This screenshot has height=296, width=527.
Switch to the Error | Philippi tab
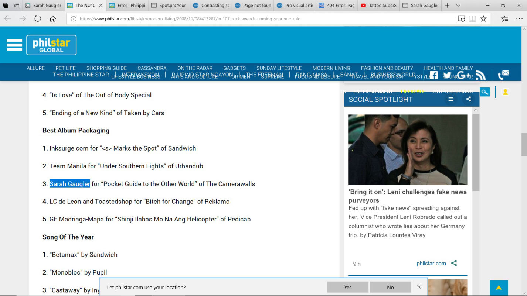(x=127, y=6)
